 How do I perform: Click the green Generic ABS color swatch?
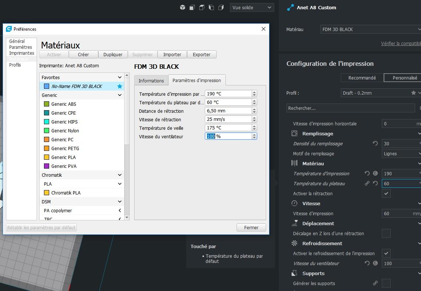tap(47, 104)
